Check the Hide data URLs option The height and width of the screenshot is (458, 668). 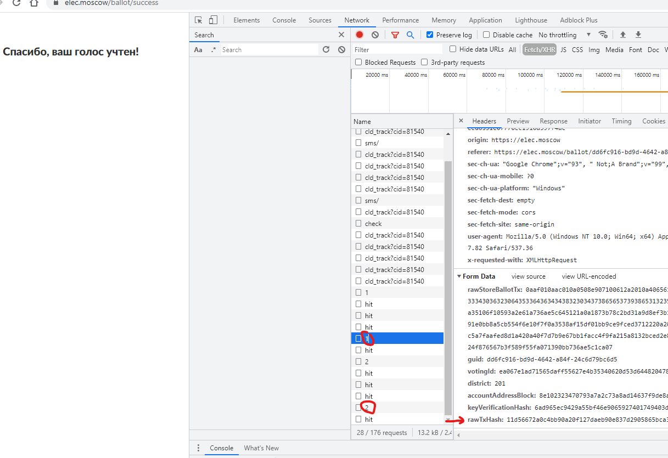[x=453, y=49]
